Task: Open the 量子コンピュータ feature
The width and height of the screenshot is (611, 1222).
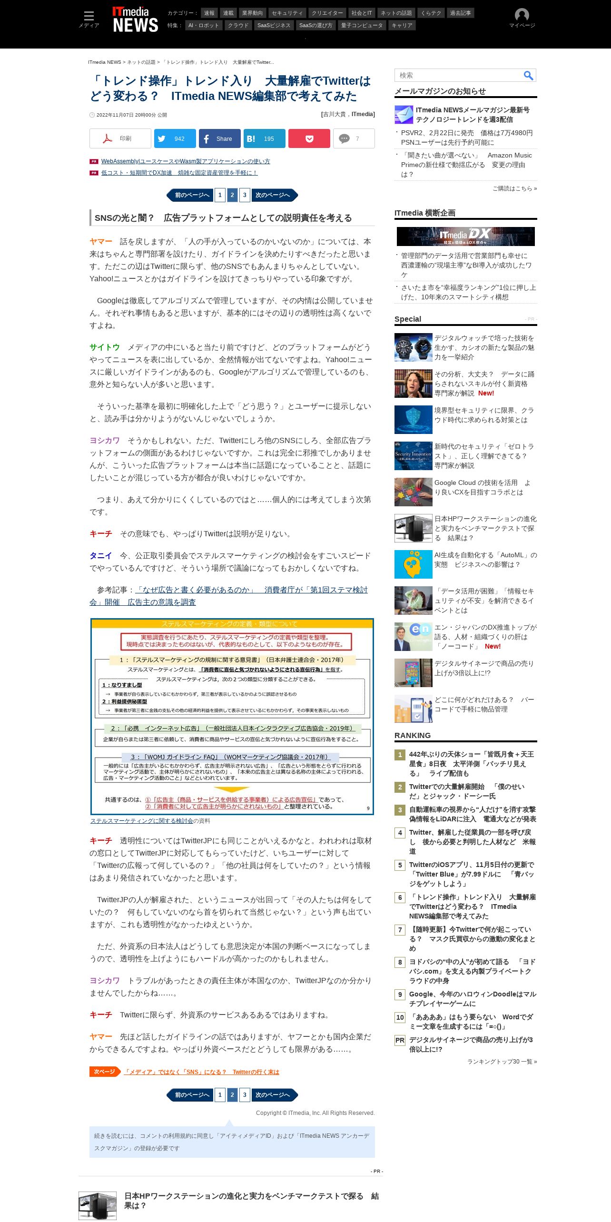Action: (362, 25)
